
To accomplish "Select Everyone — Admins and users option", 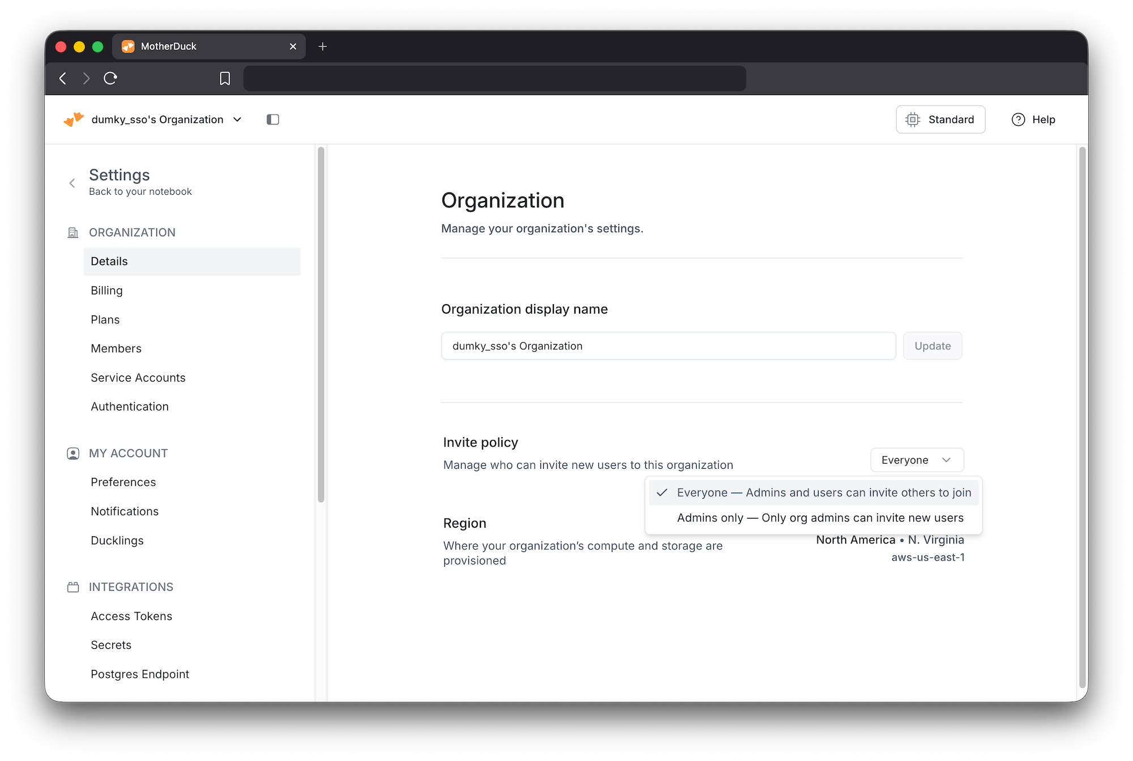I will 813,493.
